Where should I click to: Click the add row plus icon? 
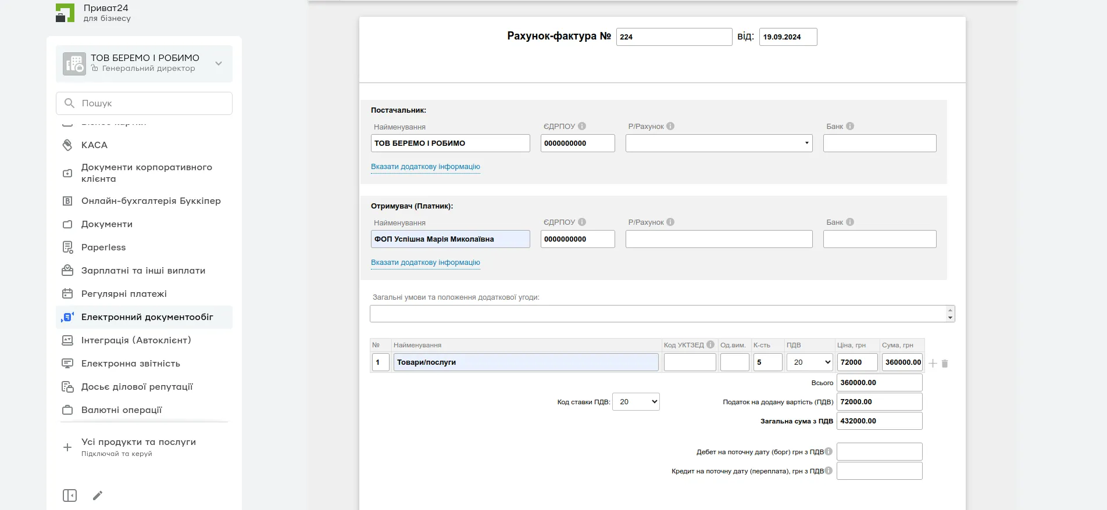point(933,363)
